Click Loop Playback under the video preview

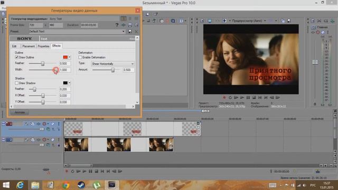click(x=230, y=98)
